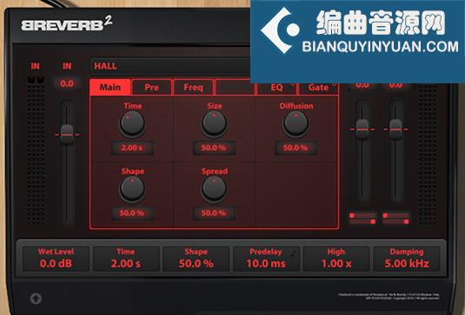
Task: Click the Time knob in Main panel
Action: 132,124
